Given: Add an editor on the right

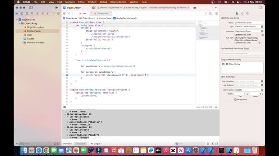Looking at the screenshot, I should click(x=217, y=13).
